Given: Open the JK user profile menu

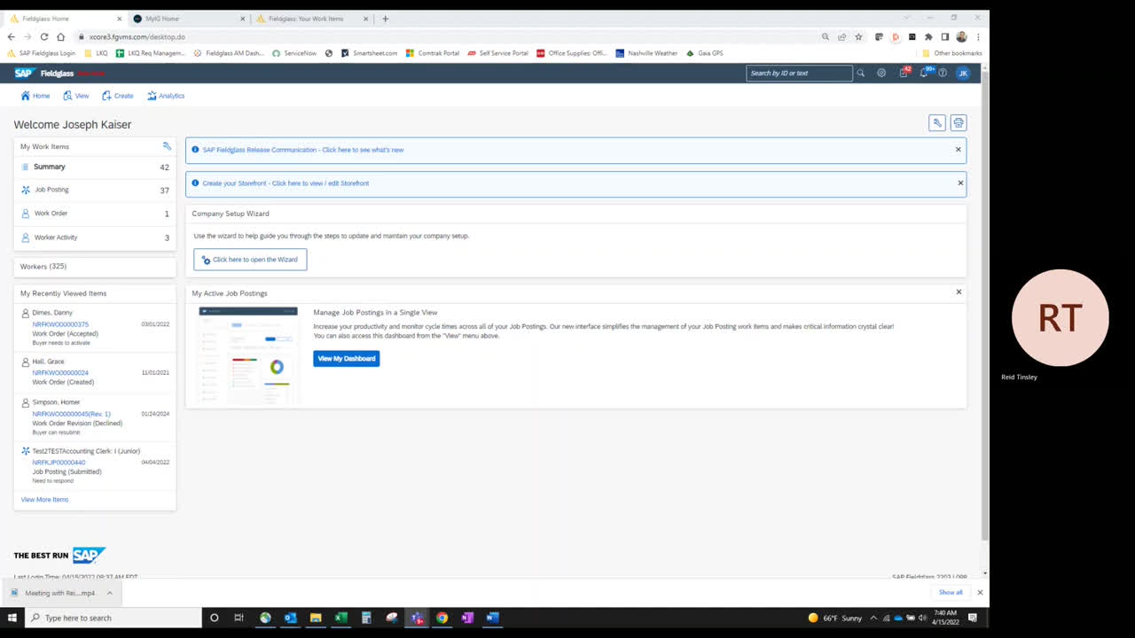Looking at the screenshot, I should point(963,73).
